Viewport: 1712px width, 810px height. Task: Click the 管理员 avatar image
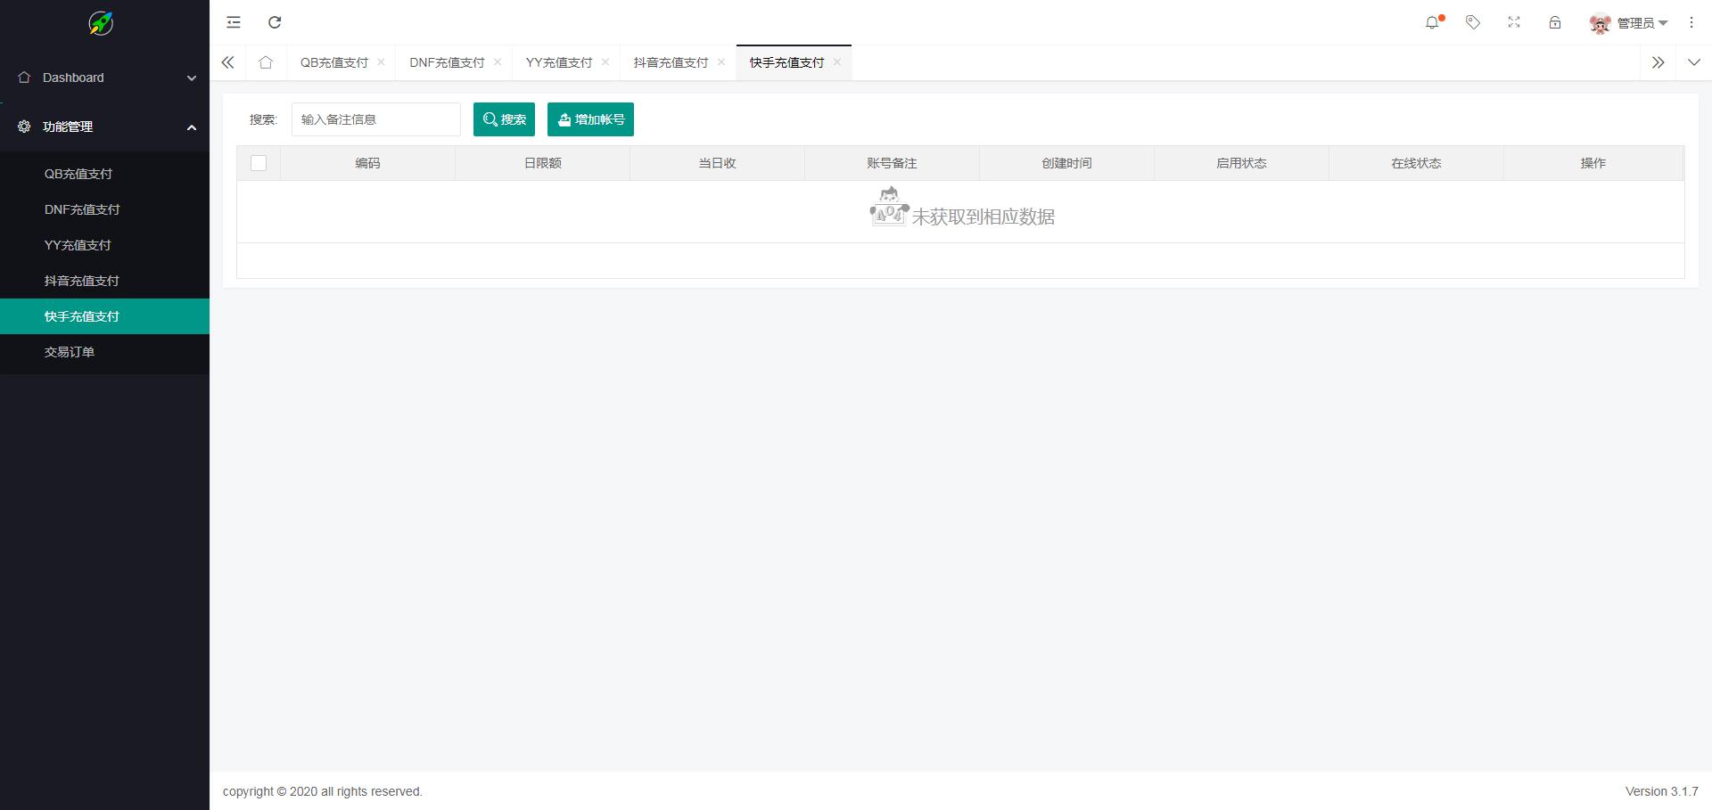tap(1599, 22)
